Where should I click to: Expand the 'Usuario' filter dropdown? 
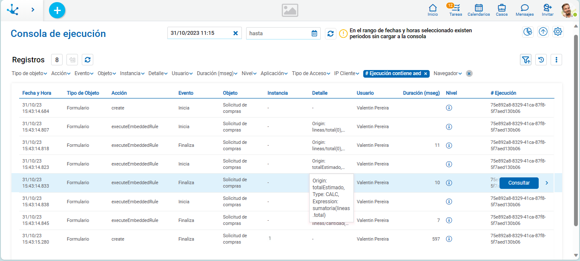tap(182, 73)
